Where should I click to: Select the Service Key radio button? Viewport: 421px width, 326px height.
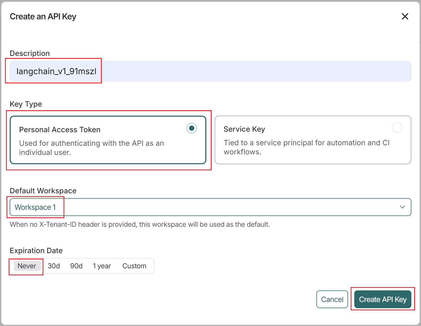click(397, 128)
